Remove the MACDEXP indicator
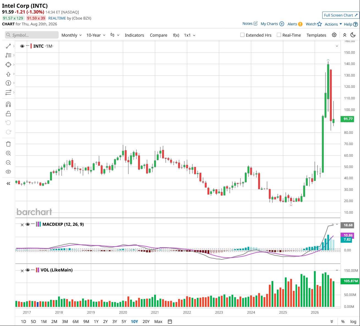This screenshot has height=326, width=360. pos(22,225)
